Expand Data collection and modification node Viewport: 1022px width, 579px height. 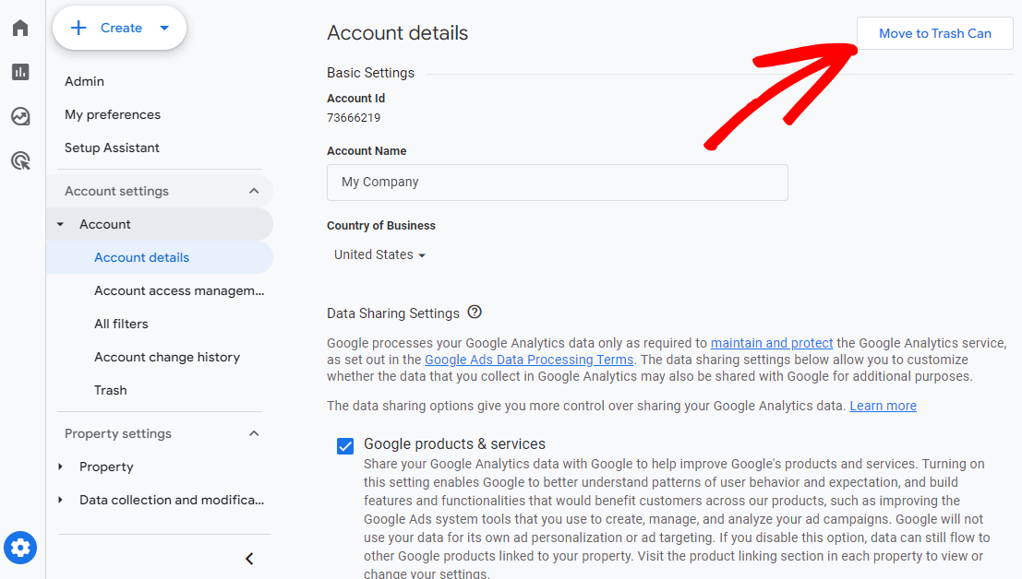point(60,501)
